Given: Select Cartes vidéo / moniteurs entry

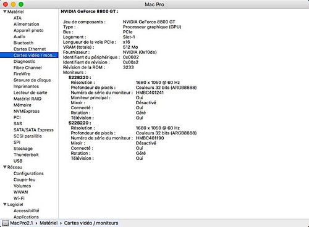Looking at the screenshot, I should tap(29, 55).
